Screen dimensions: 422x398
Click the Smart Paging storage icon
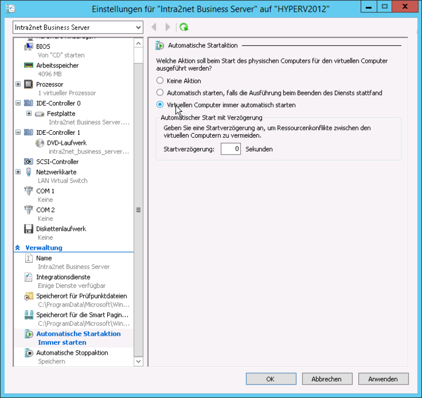[29, 315]
